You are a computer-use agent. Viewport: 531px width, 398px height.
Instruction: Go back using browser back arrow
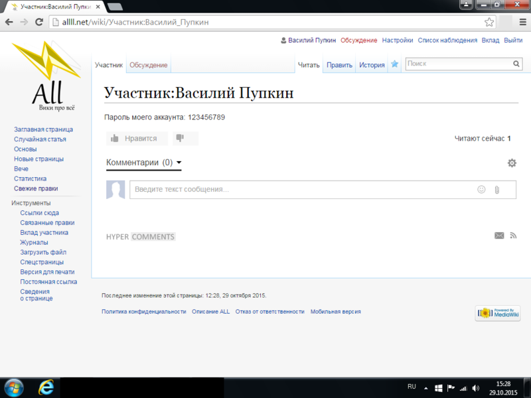9,22
